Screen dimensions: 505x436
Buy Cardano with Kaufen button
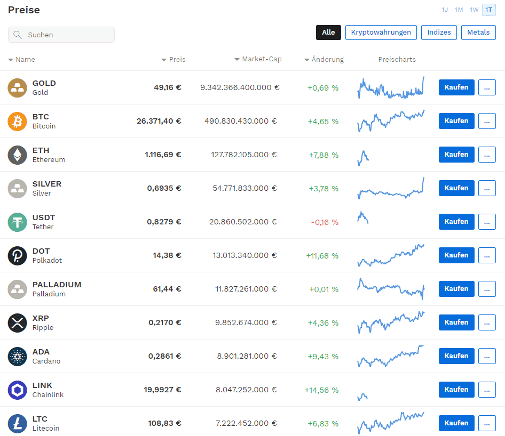click(456, 356)
